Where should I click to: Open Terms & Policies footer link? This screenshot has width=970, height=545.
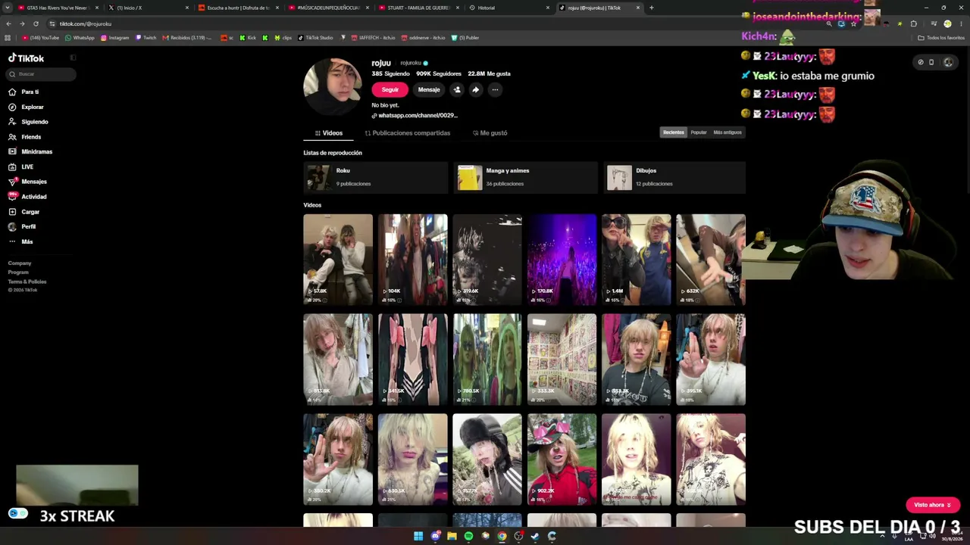click(27, 282)
